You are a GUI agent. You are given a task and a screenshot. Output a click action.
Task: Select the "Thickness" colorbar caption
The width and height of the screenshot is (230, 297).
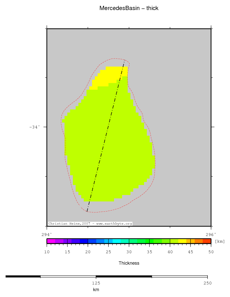point(129,263)
